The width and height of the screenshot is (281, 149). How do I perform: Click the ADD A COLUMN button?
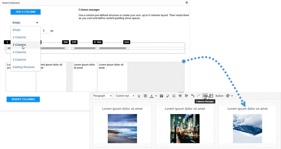pos(25,12)
